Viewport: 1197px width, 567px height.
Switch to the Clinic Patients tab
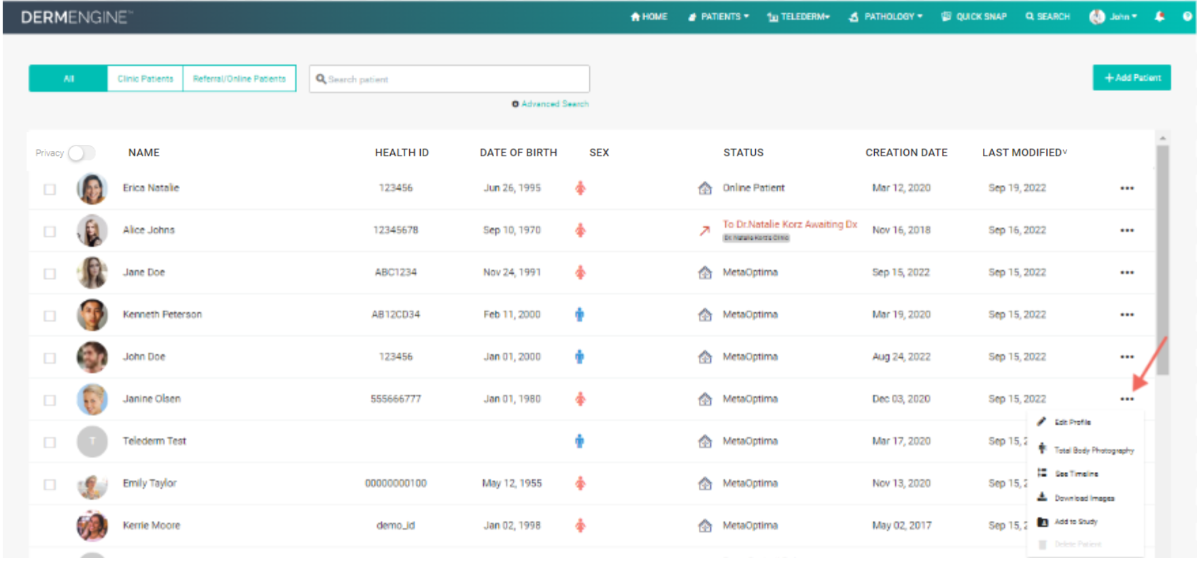145,79
